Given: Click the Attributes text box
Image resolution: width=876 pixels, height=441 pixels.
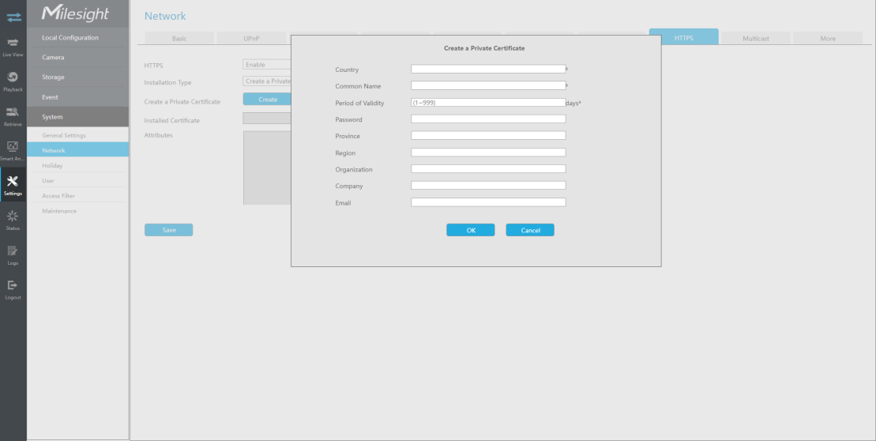Looking at the screenshot, I should (267, 168).
